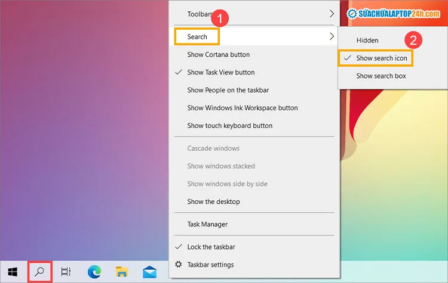Click the gear icon beside Taskbar settings

pos(177,265)
